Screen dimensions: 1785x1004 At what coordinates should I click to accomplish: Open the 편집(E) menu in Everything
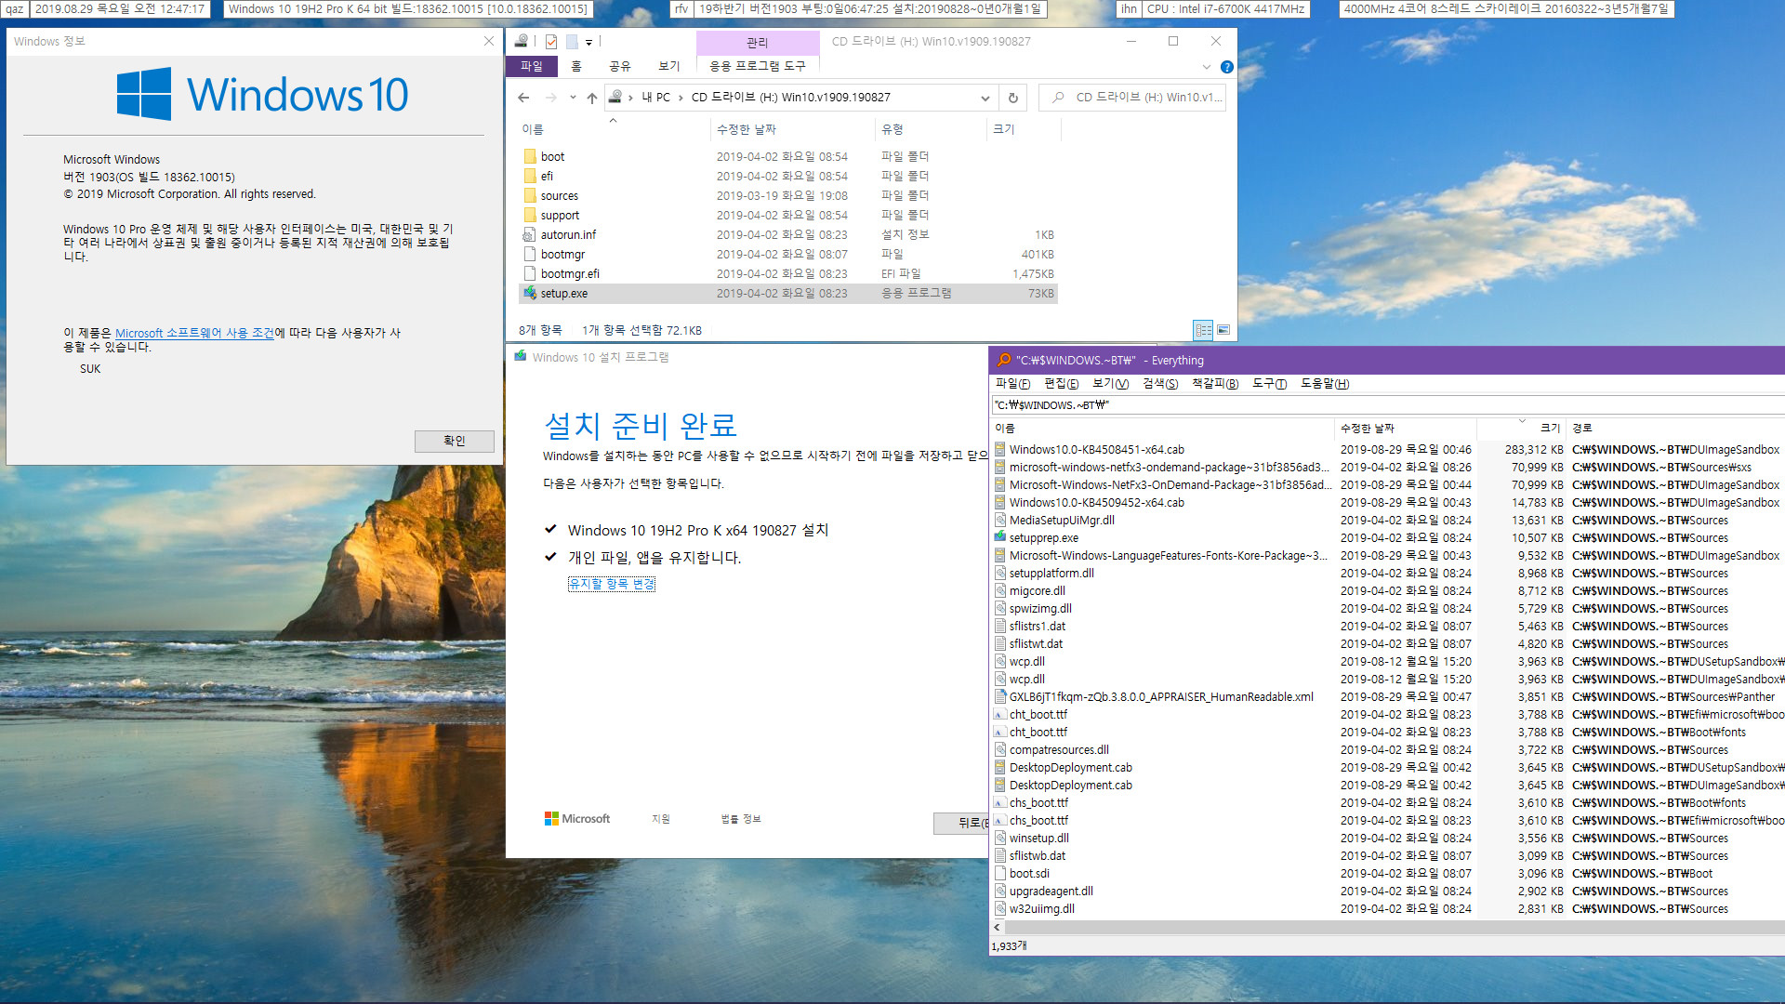click(x=1061, y=384)
